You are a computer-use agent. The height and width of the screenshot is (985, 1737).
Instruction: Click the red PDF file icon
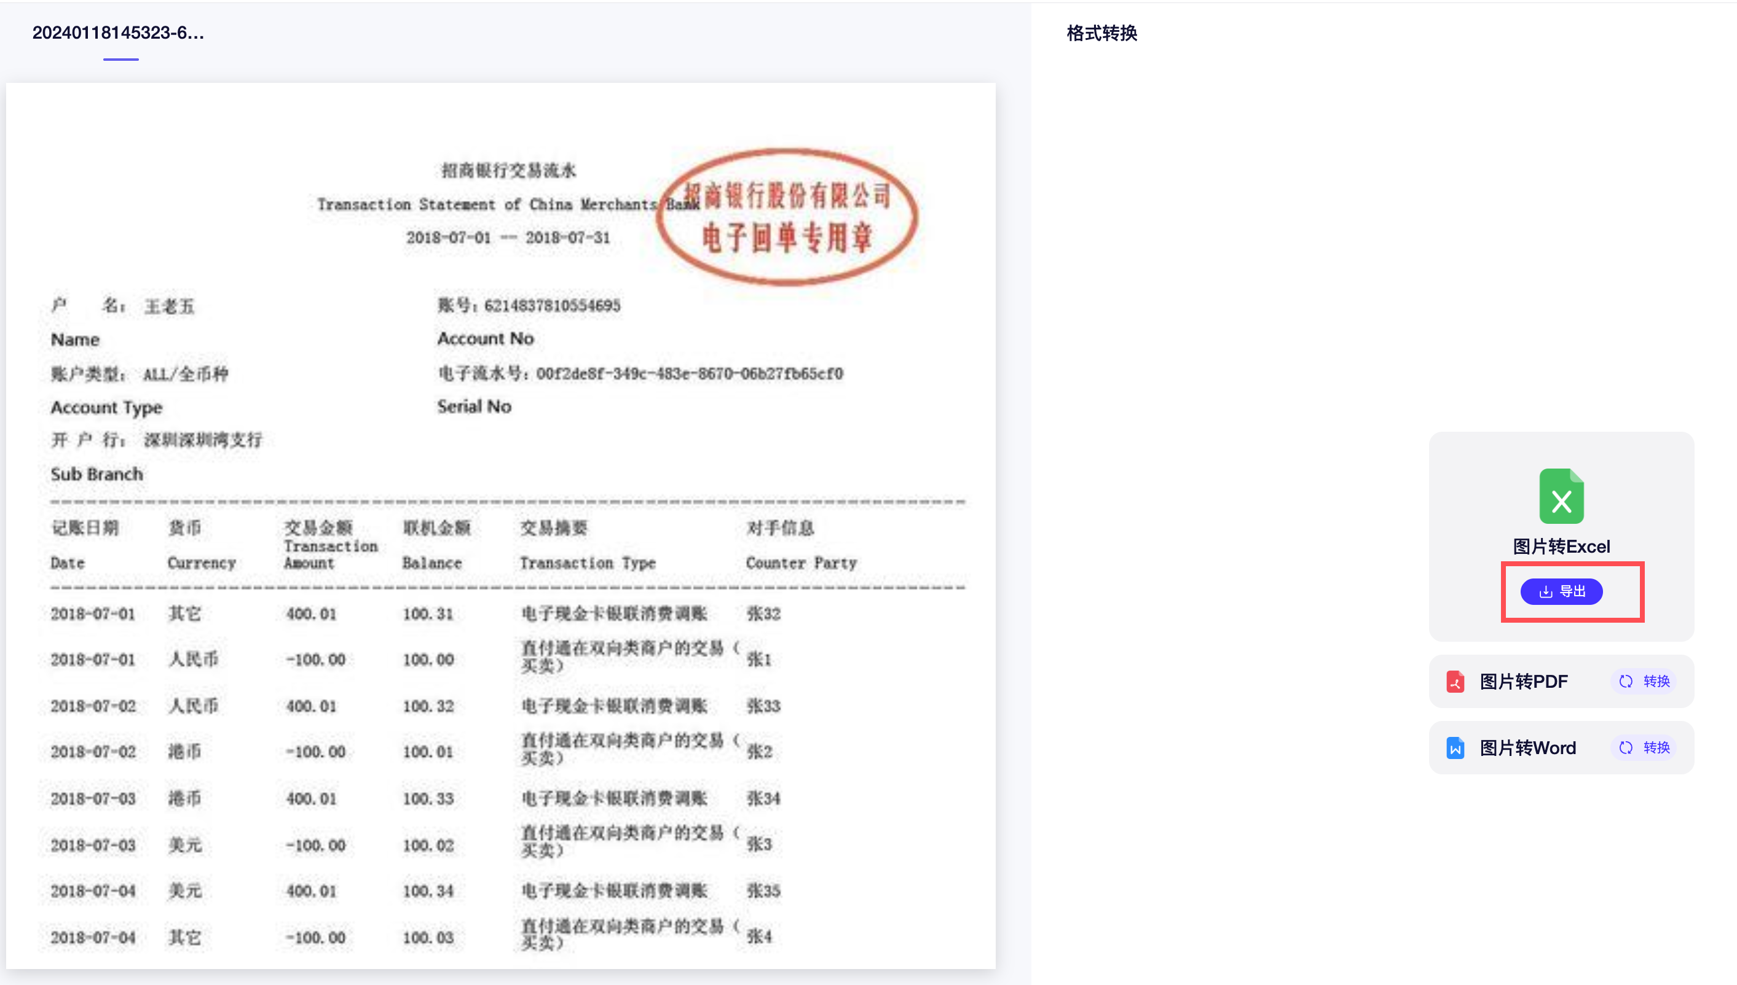coord(1455,681)
